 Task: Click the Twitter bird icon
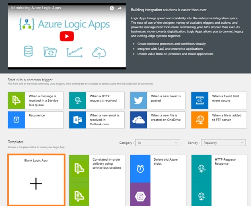(x=138, y=100)
